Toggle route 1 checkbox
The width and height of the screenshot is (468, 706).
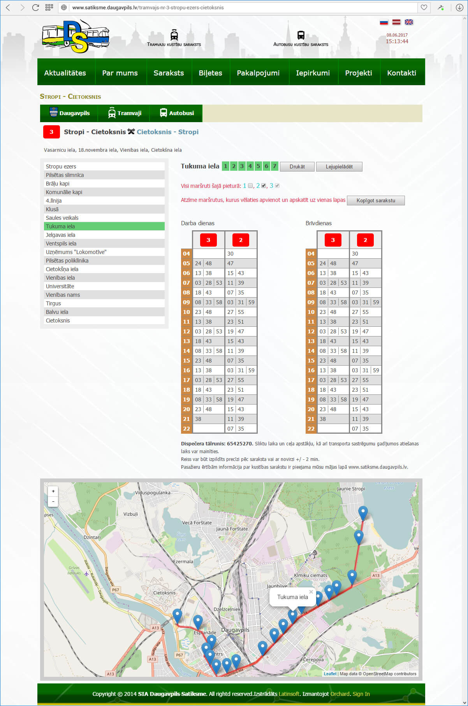click(250, 186)
